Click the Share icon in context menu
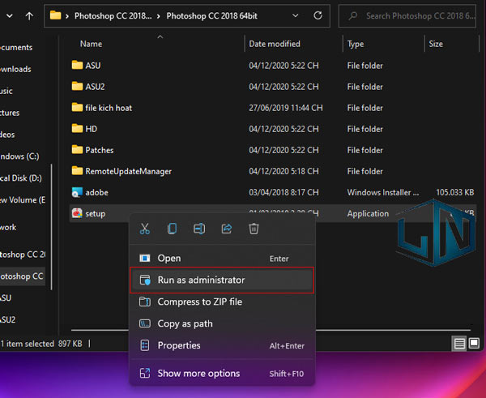This screenshot has width=486, height=398. pyautogui.click(x=226, y=229)
